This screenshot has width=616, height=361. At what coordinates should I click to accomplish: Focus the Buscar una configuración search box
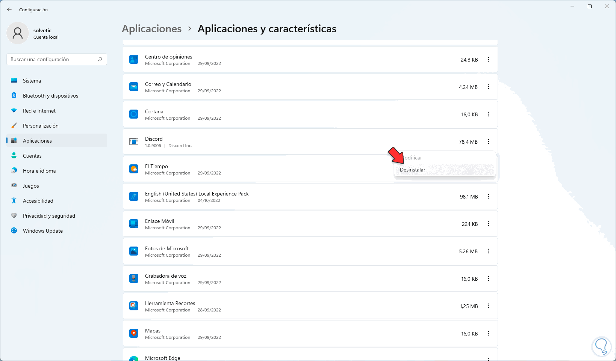57,59
